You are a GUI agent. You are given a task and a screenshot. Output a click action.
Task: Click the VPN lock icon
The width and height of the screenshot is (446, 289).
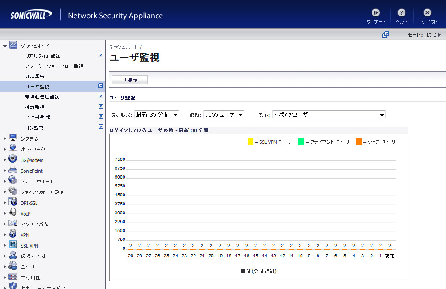[x=13, y=234]
